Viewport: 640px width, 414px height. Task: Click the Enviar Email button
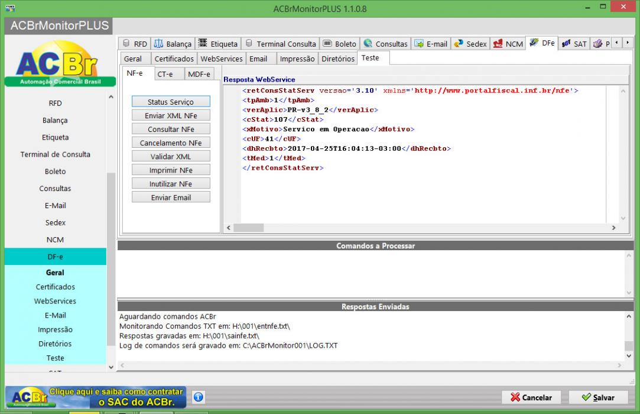point(171,197)
